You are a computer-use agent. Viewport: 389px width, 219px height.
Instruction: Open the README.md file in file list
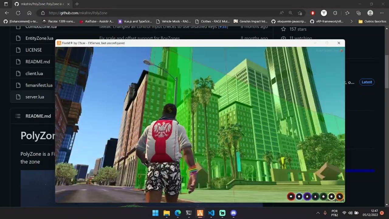38,61
